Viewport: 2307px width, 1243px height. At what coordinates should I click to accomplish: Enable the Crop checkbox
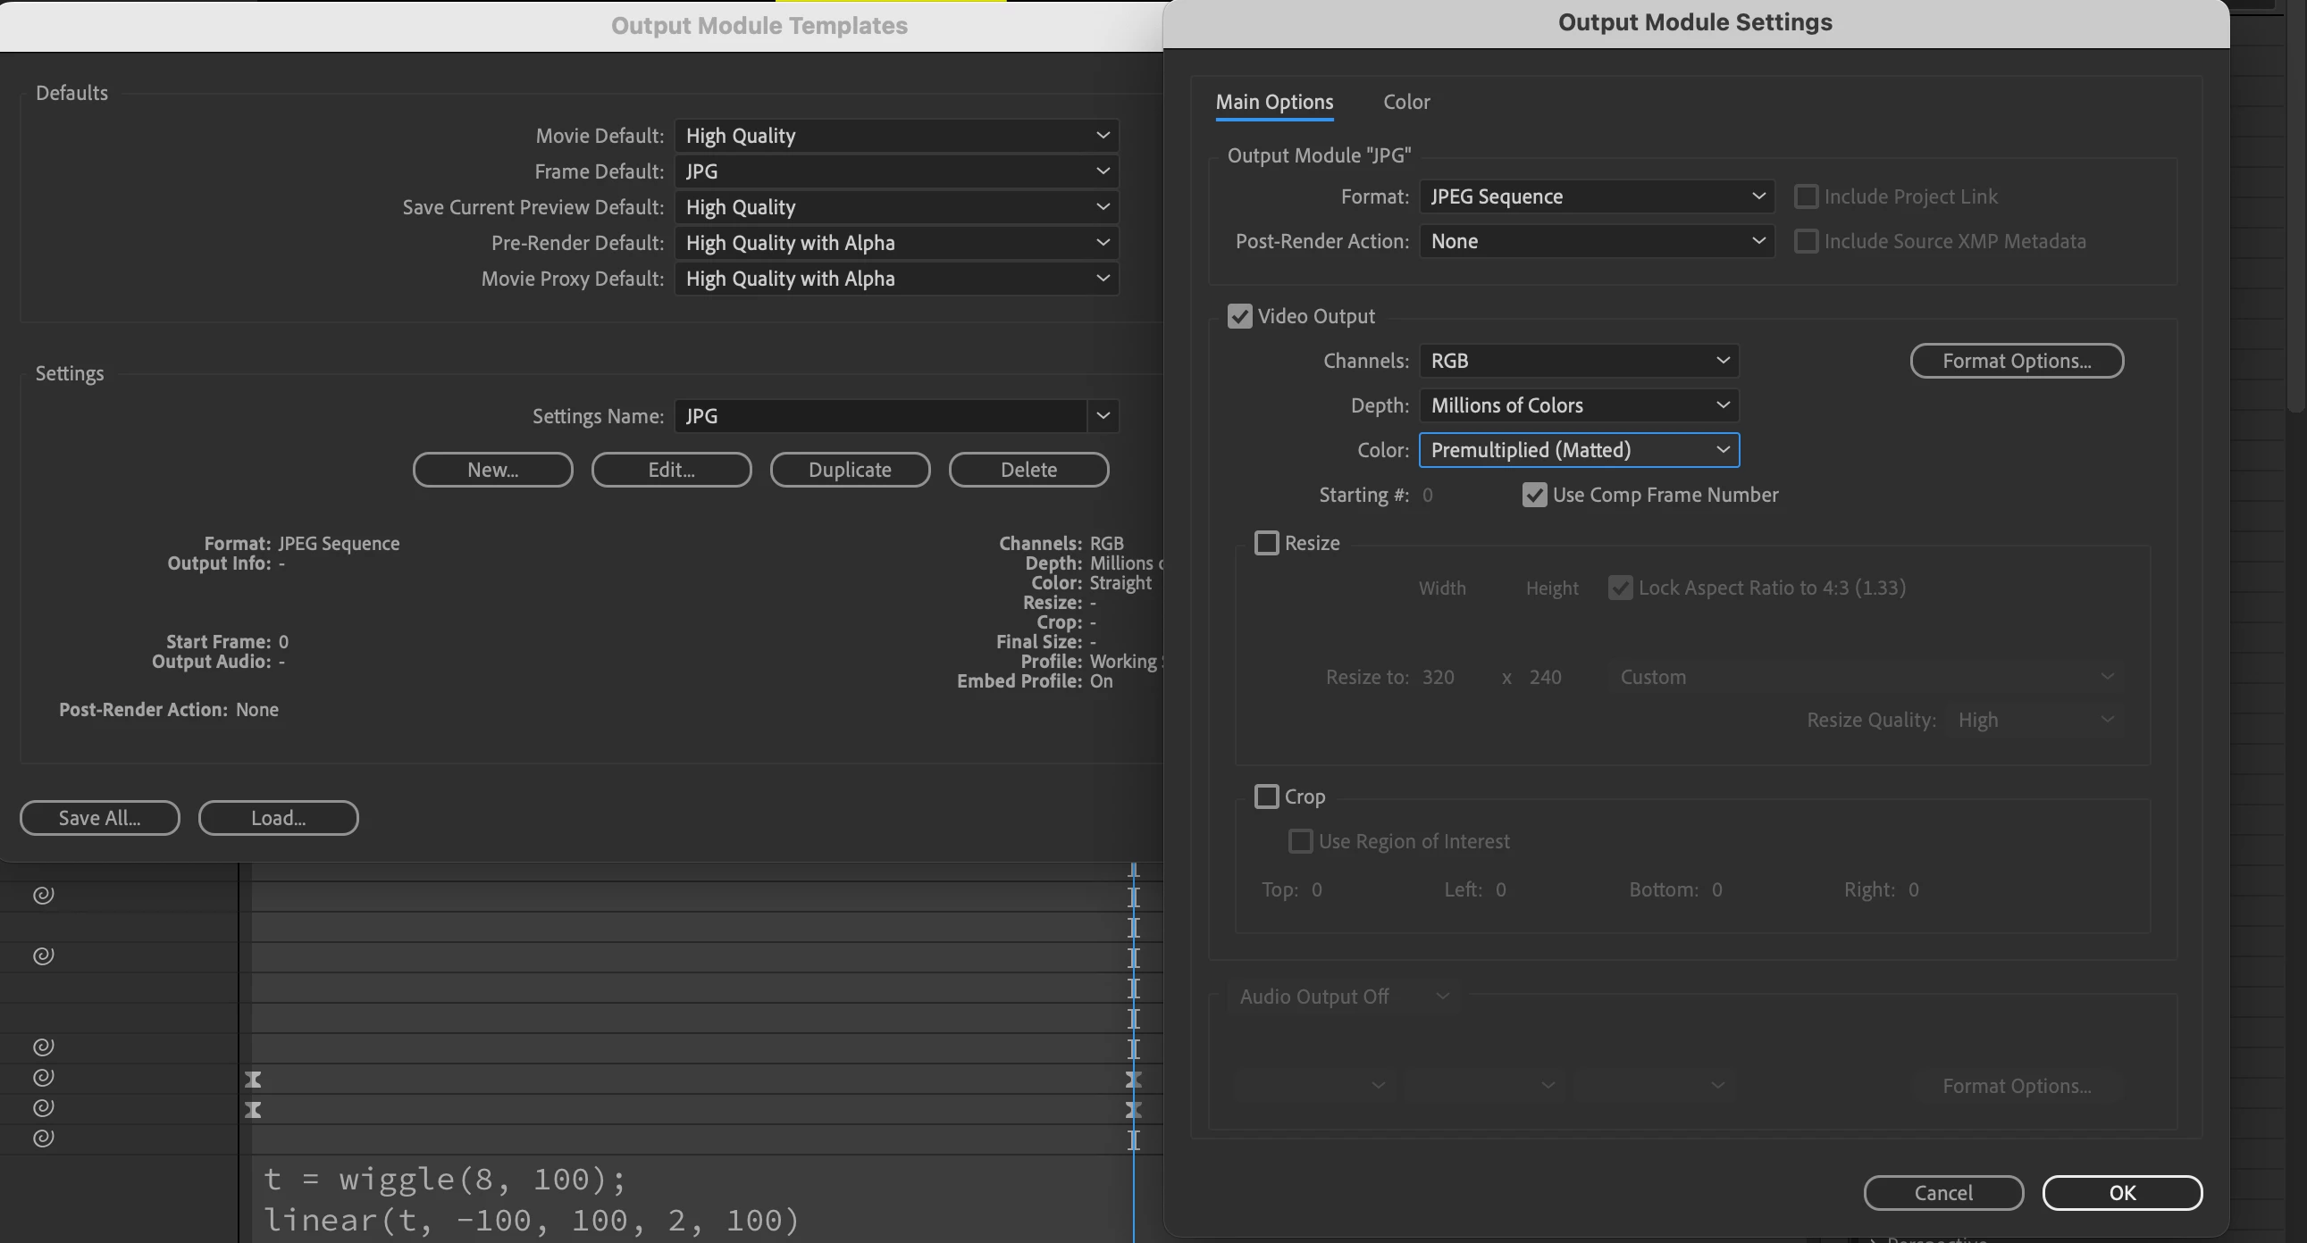[1265, 797]
